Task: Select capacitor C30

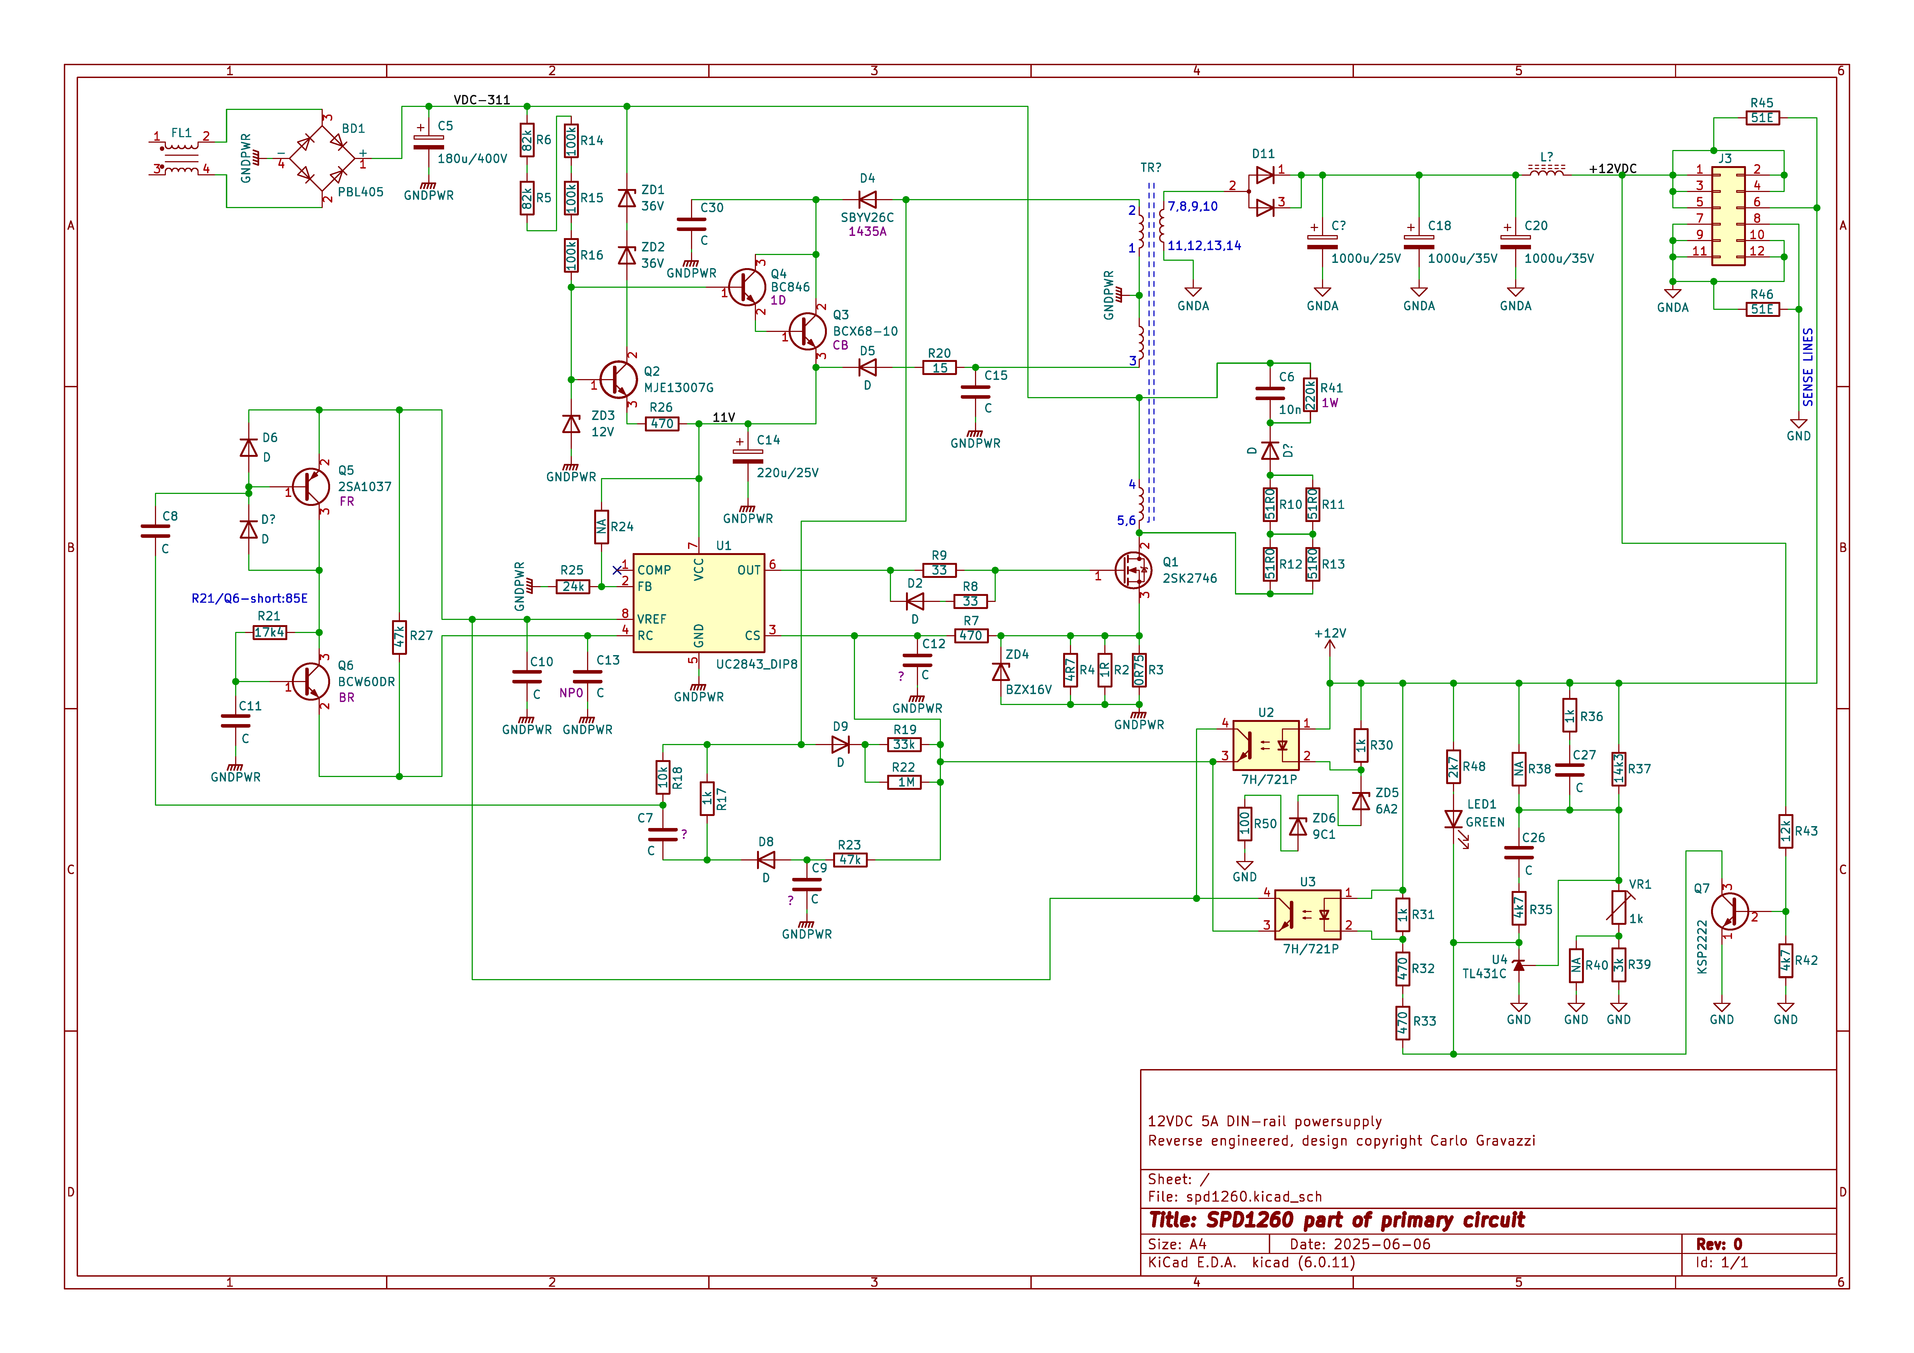Action: tap(691, 224)
